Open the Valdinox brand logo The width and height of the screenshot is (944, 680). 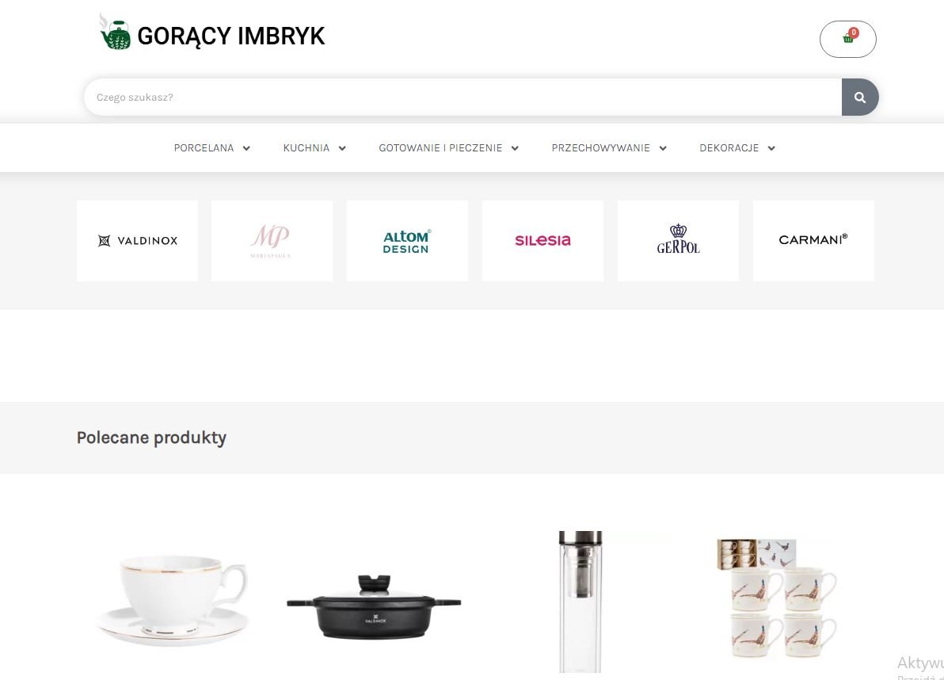(137, 241)
